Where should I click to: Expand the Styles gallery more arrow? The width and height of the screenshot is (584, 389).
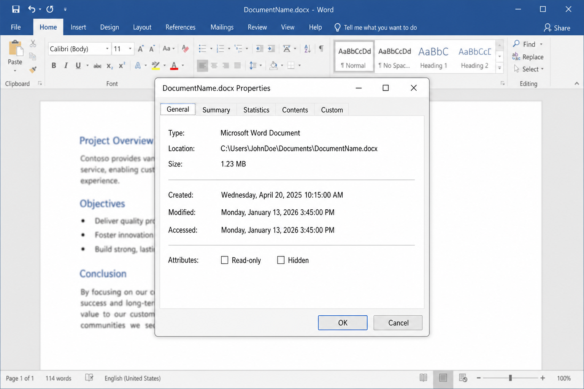(x=500, y=68)
